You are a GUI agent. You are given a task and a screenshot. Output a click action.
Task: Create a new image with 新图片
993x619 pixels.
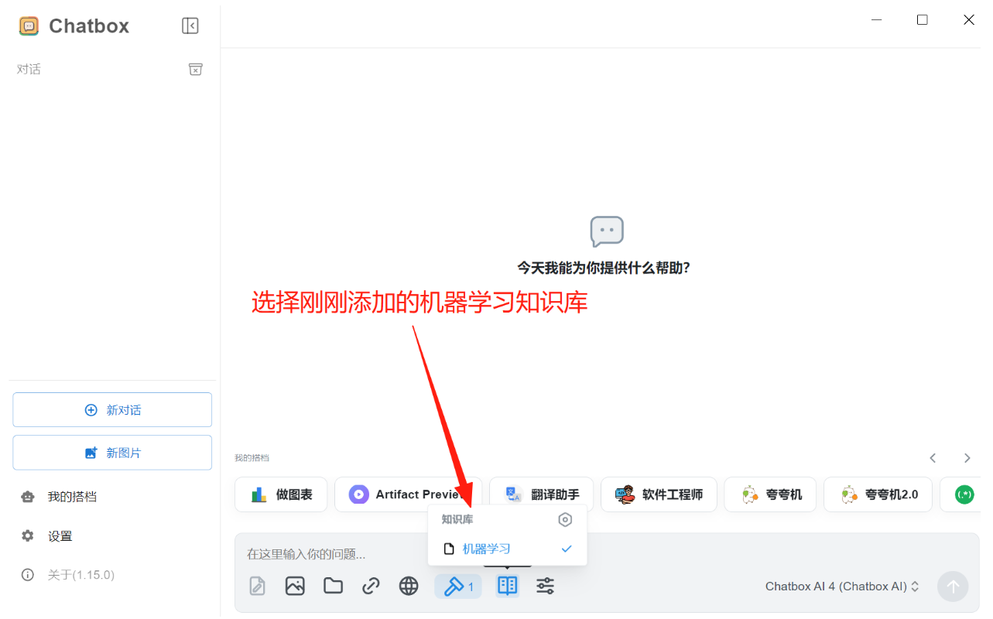[x=112, y=453]
